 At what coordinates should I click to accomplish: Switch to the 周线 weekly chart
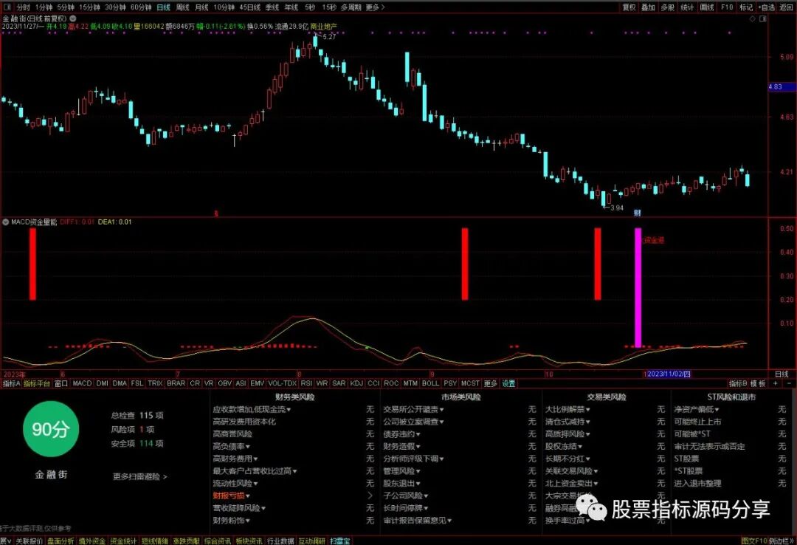[x=182, y=7]
